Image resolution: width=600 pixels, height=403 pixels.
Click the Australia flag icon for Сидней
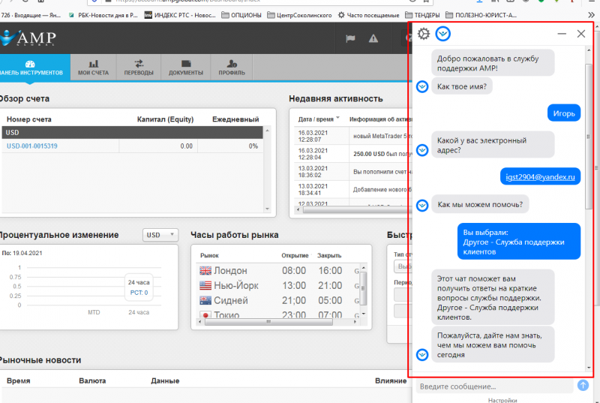[x=205, y=300]
